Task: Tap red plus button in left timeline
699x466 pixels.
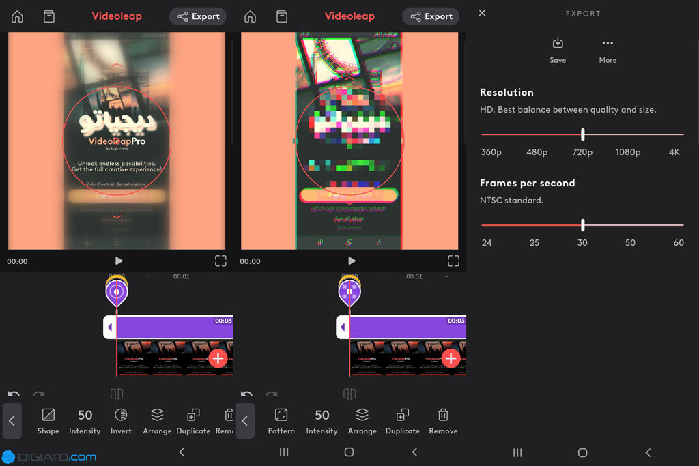Action: 218,358
